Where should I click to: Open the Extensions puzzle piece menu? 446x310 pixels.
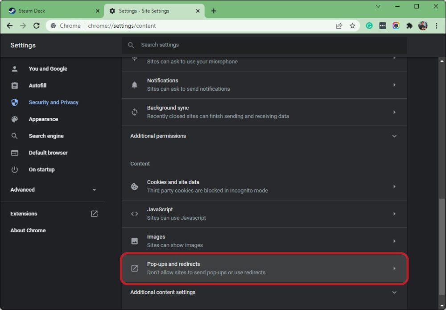pos(409,26)
